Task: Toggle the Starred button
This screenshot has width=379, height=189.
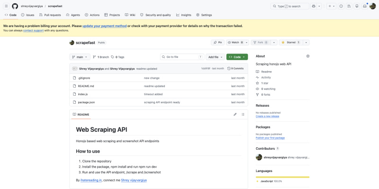Action: pyautogui.click(x=291, y=43)
